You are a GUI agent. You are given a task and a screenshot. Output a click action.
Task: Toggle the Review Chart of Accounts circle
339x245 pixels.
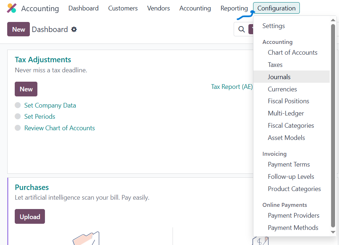[18, 128]
